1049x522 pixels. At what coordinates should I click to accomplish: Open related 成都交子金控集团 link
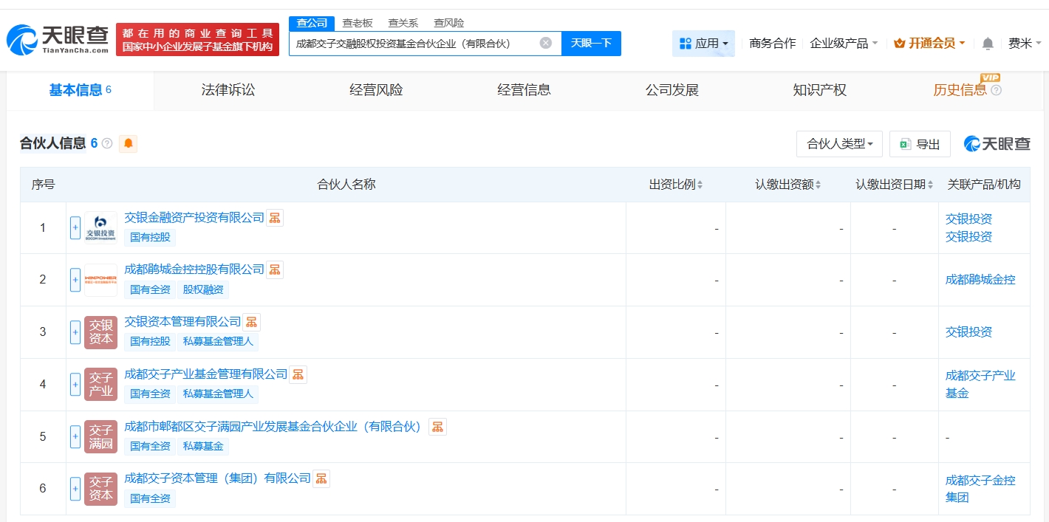click(980, 489)
